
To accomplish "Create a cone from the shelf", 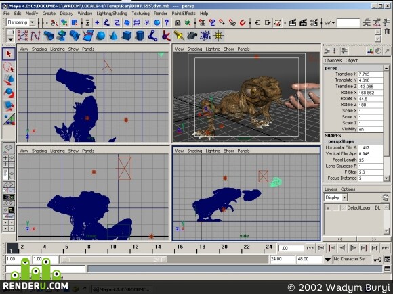I will 114,36.
